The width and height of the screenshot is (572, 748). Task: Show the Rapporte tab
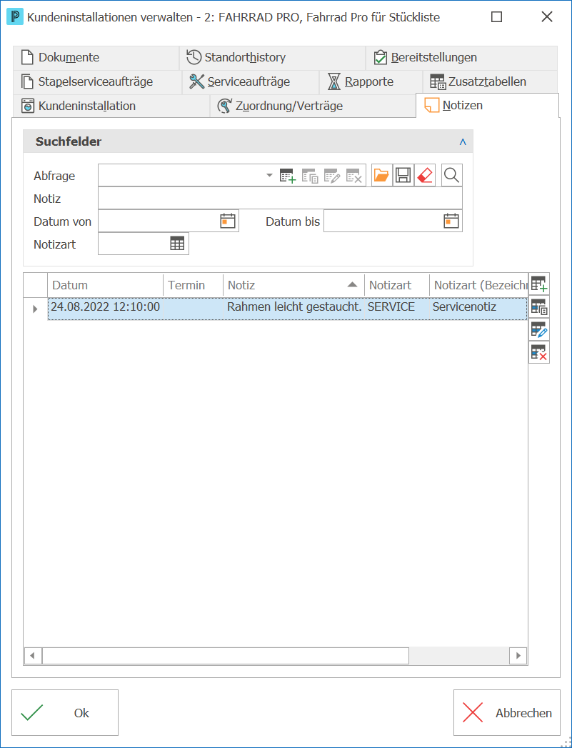[371, 82]
